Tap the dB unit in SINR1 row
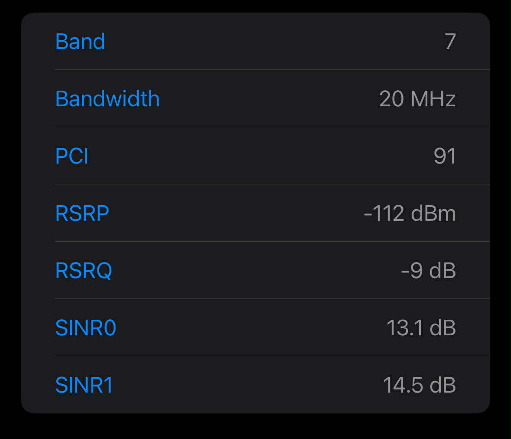511x439 pixels. point(443,385)
